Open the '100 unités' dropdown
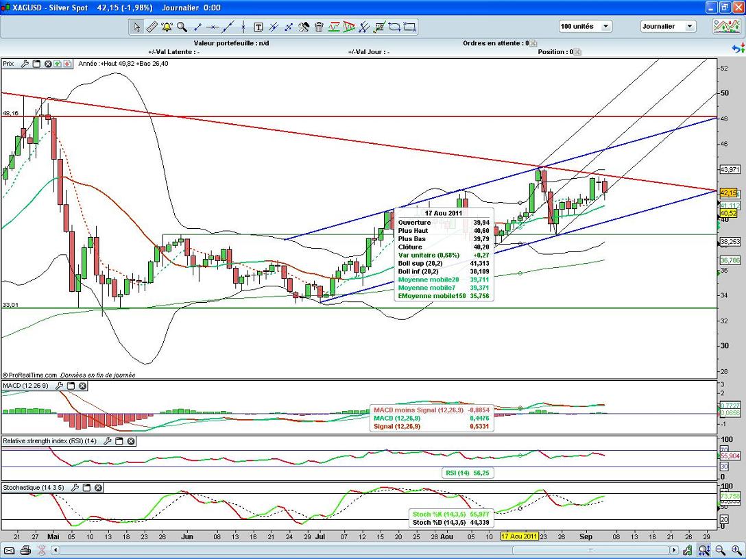746x559 pixels. 606,27
